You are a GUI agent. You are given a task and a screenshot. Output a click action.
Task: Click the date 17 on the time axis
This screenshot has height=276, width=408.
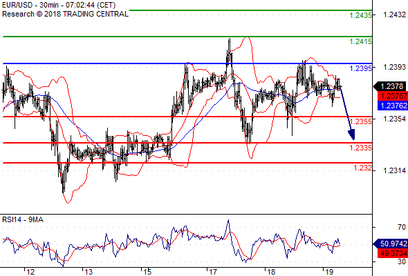[x=213, y=272]
